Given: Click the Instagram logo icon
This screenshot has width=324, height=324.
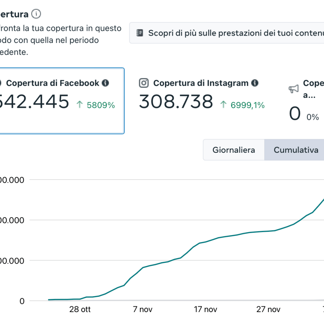Looking at the screenshot, I should [144, 83].
